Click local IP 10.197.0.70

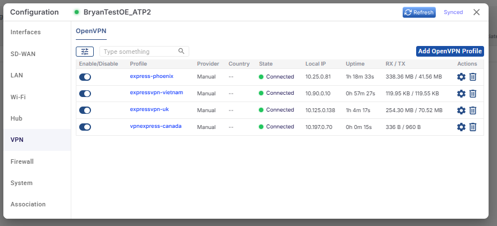pyautogui.click(x=319, y=127)
